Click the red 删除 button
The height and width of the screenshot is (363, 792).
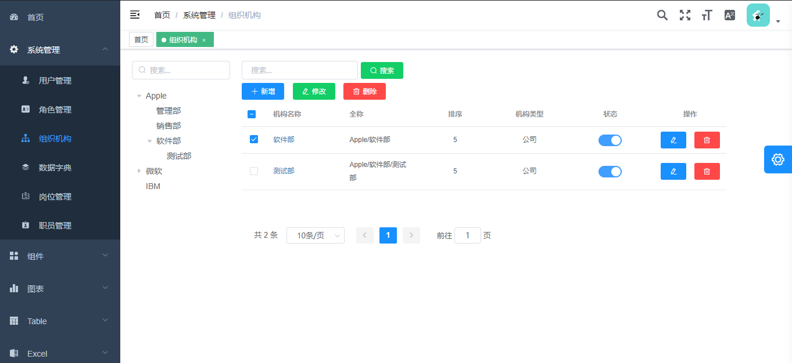click(364, 91)
